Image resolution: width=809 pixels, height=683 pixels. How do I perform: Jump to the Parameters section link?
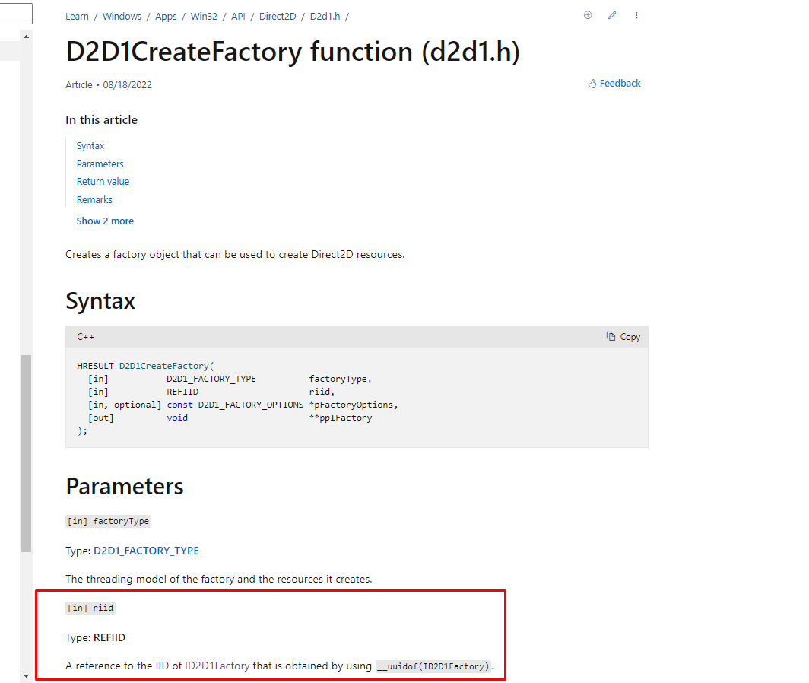[x=100, y=164]
